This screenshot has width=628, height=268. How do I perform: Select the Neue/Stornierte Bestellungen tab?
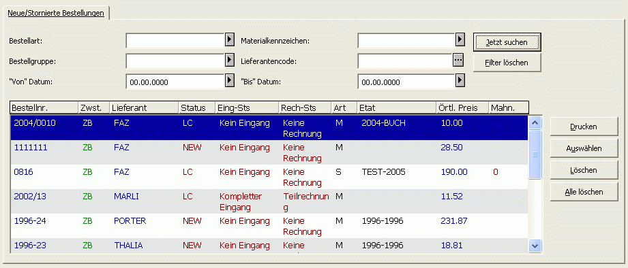56,13
